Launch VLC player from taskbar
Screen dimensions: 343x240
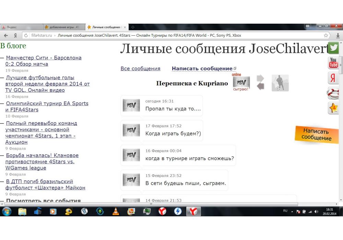coord(116,212)
